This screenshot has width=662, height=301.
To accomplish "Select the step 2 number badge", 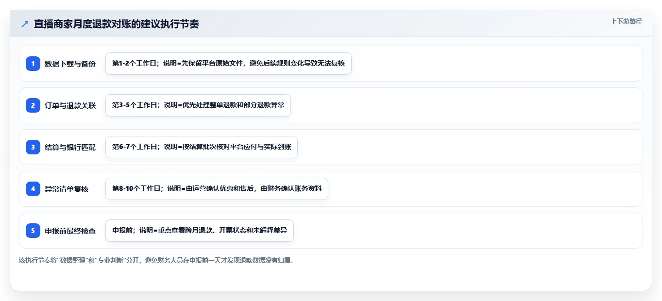I will [x=33, y=105].
